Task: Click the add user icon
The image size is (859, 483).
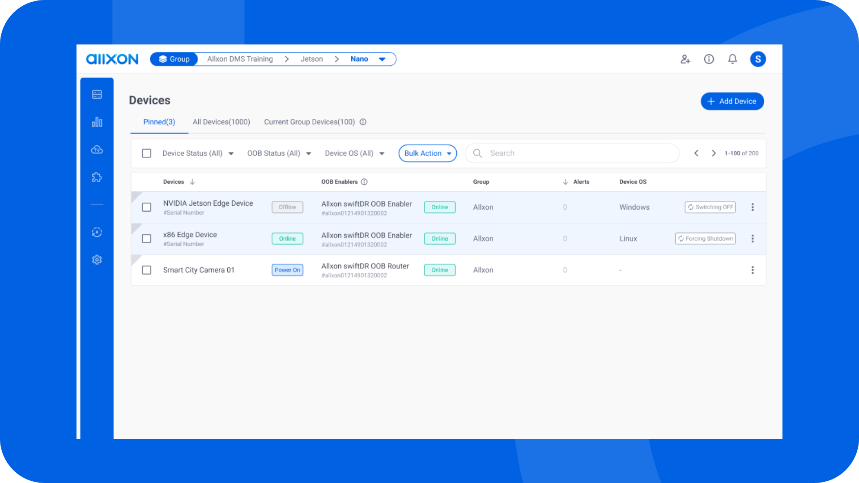Action: (685, 59)
